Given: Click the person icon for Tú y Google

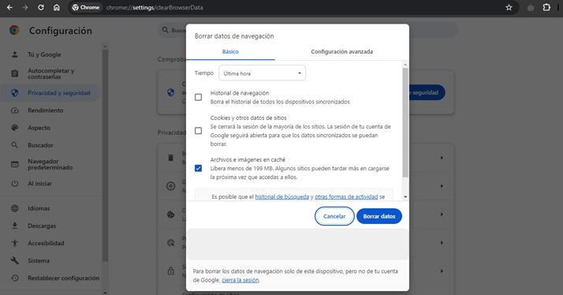Looking at the screenshot, I should [x=15, y=54].
